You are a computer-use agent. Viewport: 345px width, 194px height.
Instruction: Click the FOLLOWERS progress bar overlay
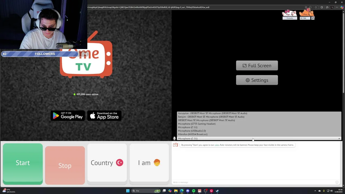[x=45, y=54]
